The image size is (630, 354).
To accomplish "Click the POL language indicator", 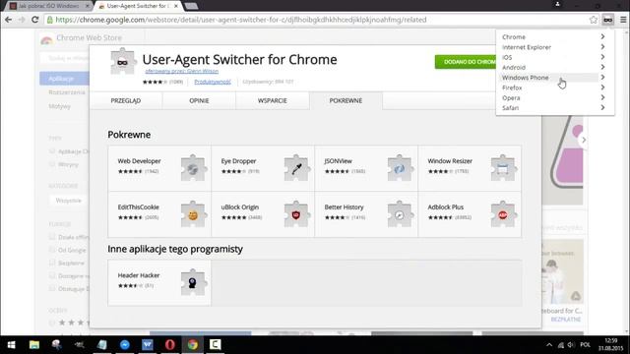I will [x=586, y=345].
